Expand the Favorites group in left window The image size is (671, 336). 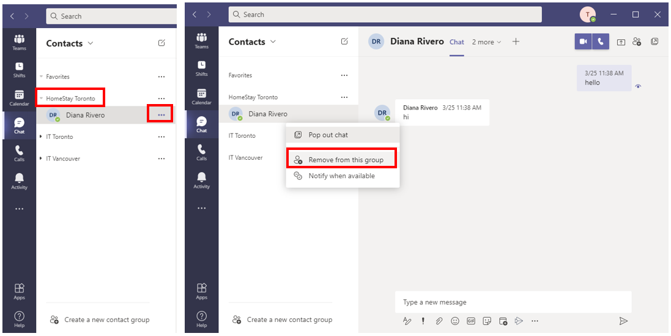click(x=41, y=77)
